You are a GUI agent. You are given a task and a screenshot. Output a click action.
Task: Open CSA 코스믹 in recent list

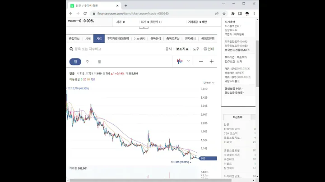231,133
